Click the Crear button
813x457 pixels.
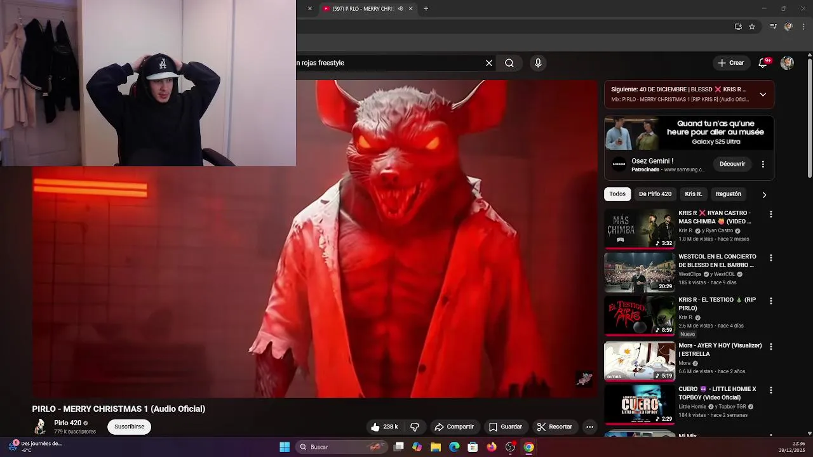click(731, 63)
